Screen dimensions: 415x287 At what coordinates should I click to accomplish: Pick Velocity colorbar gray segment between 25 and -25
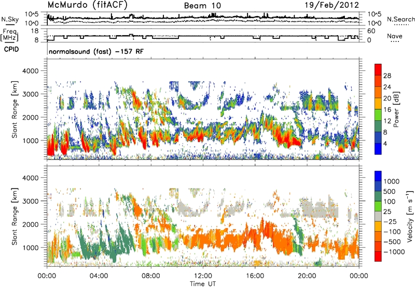click(x=378, y=216)
